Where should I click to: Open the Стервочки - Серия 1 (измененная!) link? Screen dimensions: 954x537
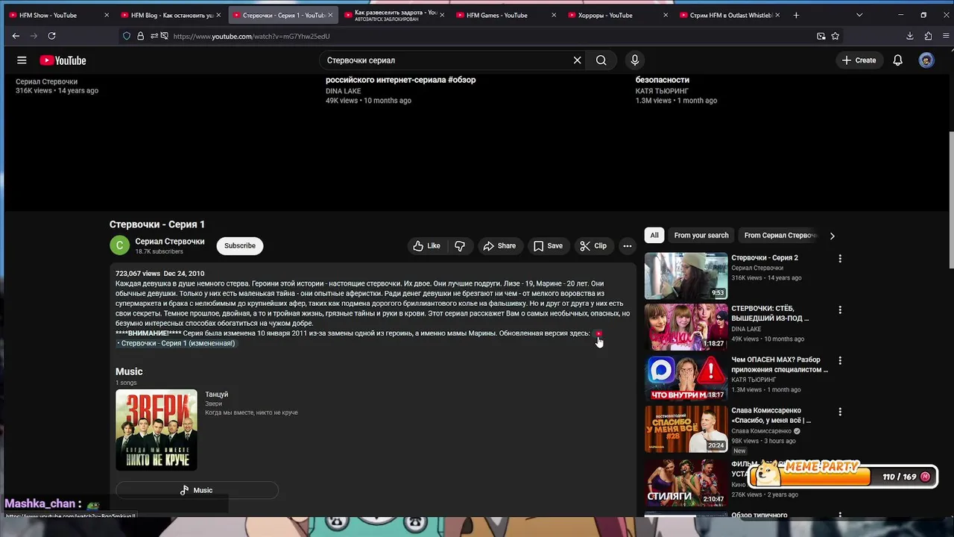pos(176,343)
